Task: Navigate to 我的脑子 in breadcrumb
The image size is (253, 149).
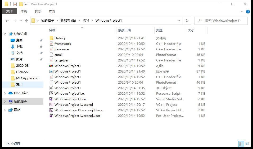Action: click(x=47, y=21)
